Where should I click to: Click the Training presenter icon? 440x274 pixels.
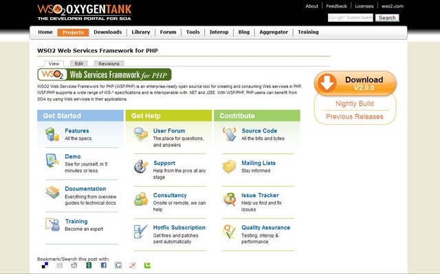[53, 225]
